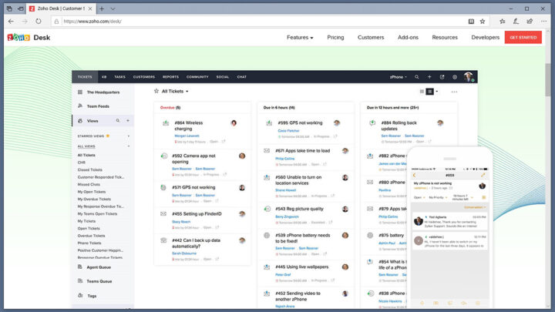
Task: Bookmark page with browser favorites star
Action: point(483,22)
